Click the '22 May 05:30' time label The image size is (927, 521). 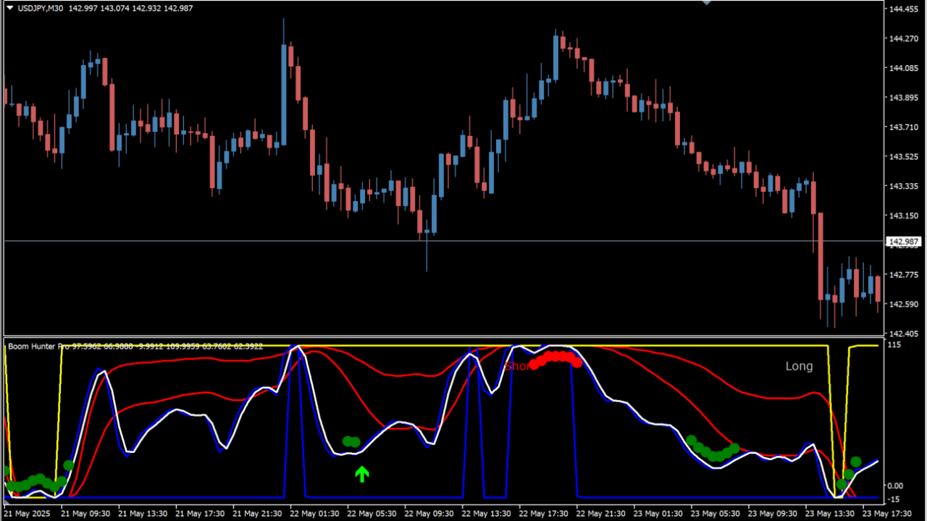[x=372, y=514]
